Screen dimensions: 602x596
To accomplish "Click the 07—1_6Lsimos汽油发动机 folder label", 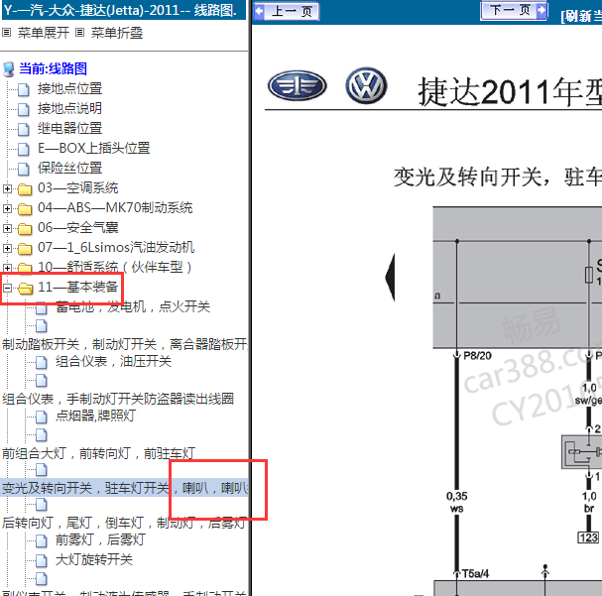I will tap(116, 248).
